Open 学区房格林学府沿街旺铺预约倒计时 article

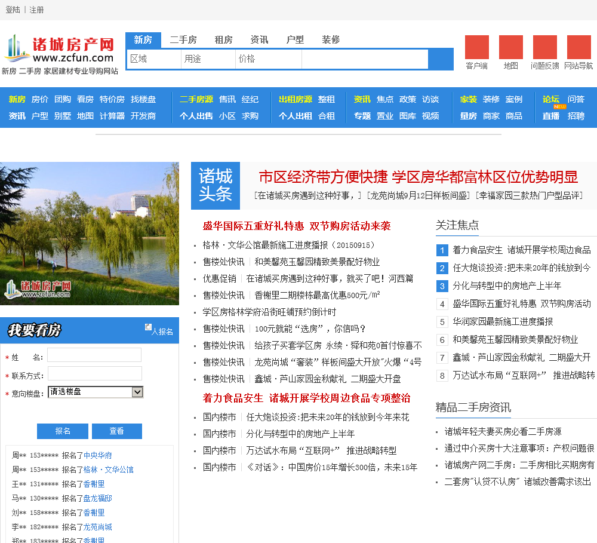pos(270,312)
